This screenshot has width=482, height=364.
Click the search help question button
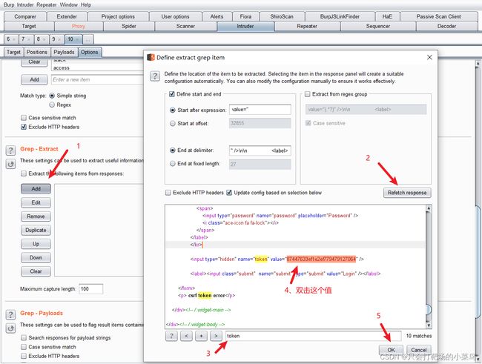pos(171,336)
